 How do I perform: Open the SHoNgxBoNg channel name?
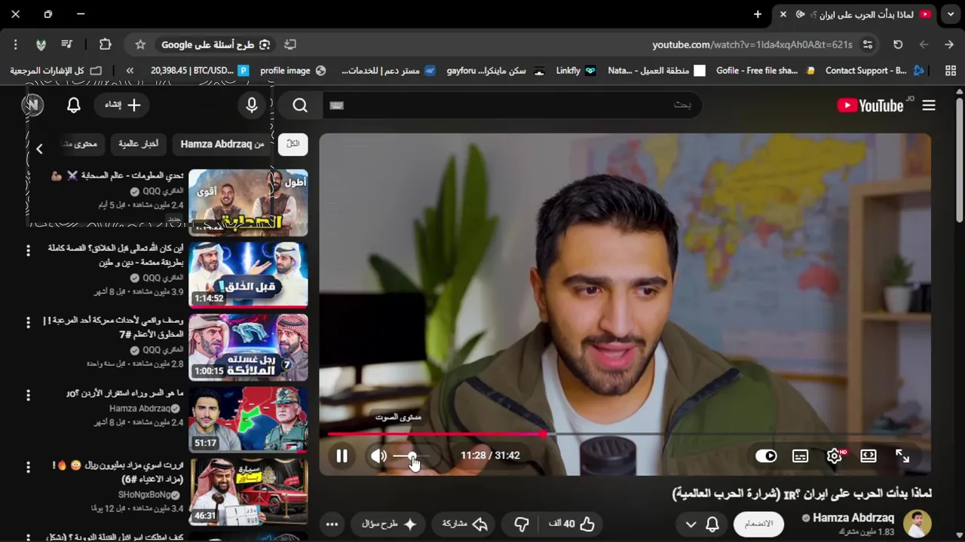145,495
